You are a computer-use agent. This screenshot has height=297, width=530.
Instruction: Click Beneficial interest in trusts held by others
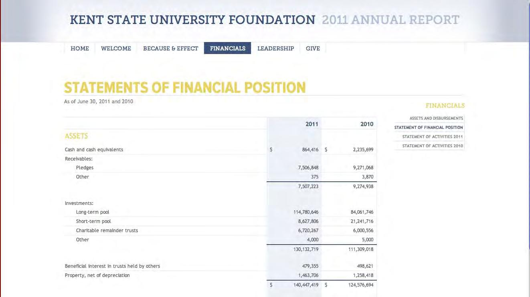(x=112, y=266)
